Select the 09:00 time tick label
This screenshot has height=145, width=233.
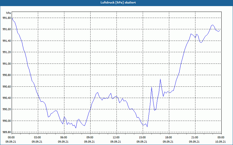pyautogui.click(x=90, y=137)
